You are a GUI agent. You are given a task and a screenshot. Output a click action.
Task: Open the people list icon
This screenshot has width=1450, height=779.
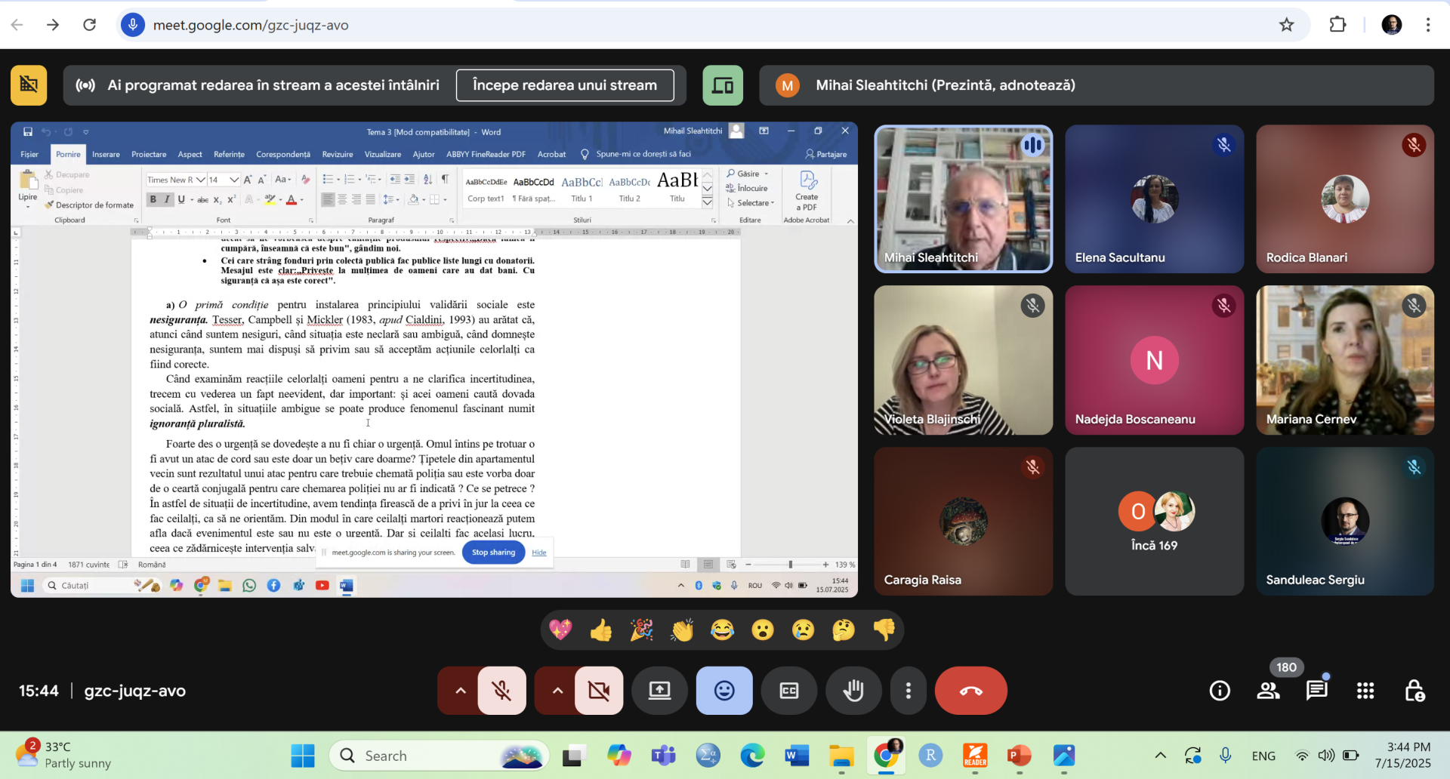coord(1268,691)
